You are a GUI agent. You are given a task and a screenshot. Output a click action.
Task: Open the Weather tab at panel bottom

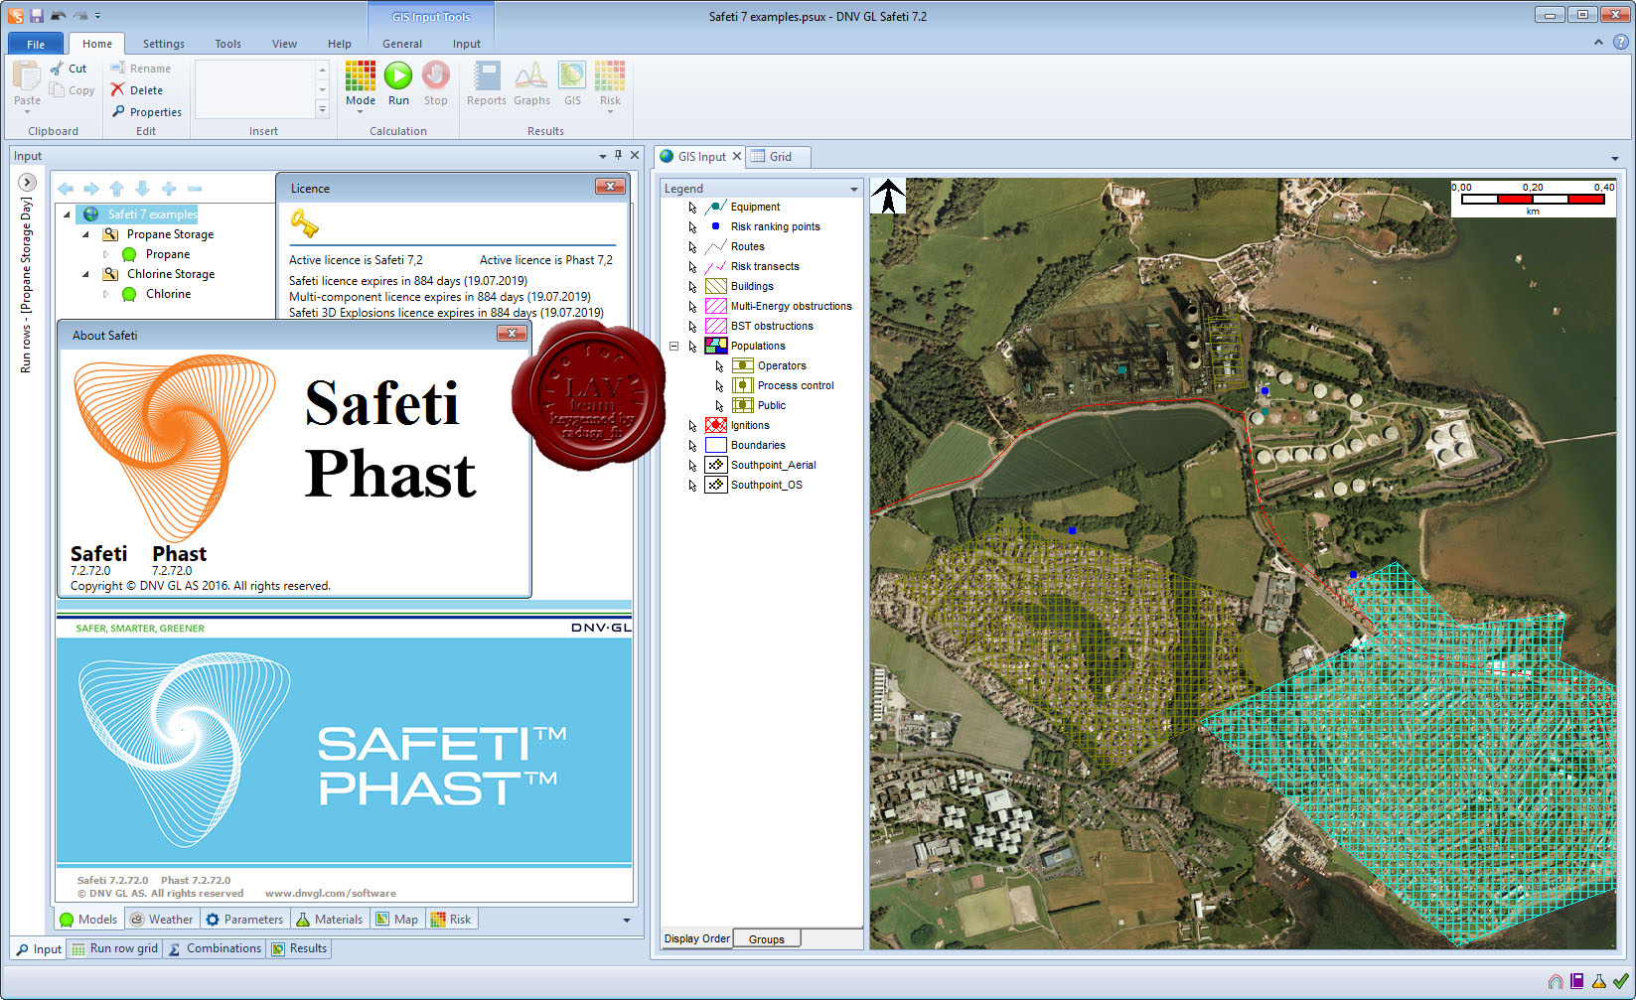click(x=161, y=920)
